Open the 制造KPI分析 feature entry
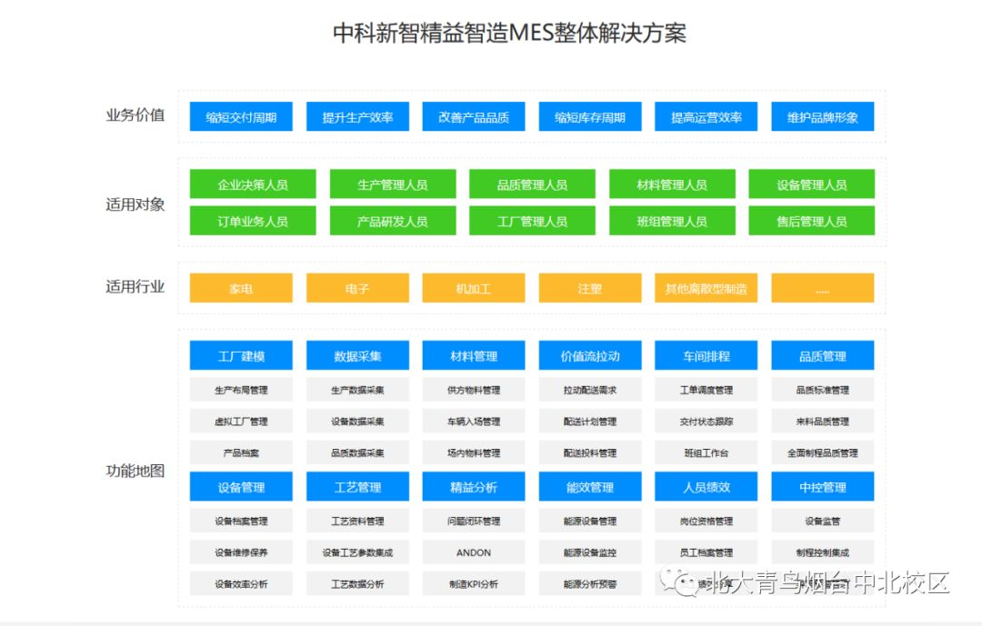Image resolution: width=982 pixels, height=626 pixels. tap(473, 584)
